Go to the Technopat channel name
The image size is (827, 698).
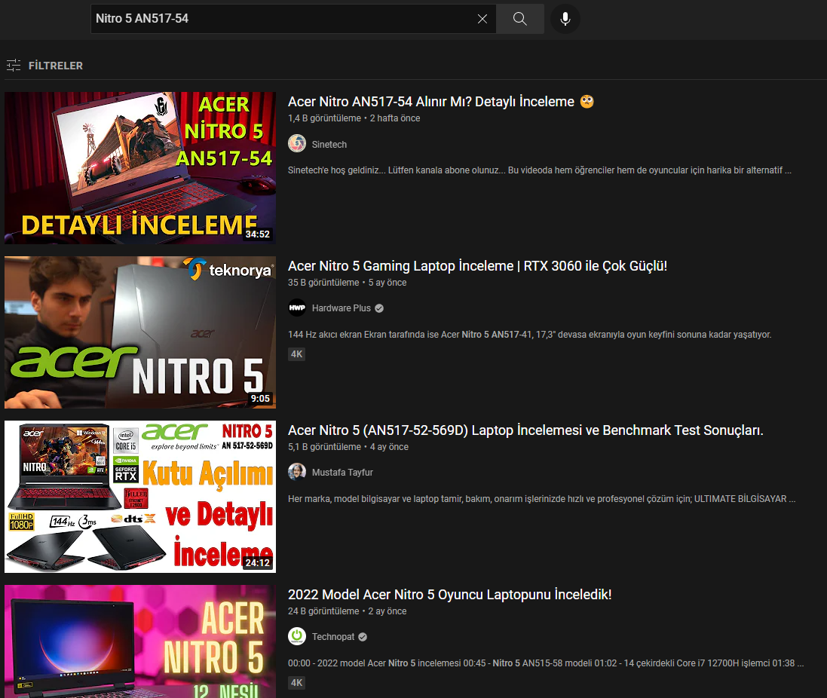[332, 637]
